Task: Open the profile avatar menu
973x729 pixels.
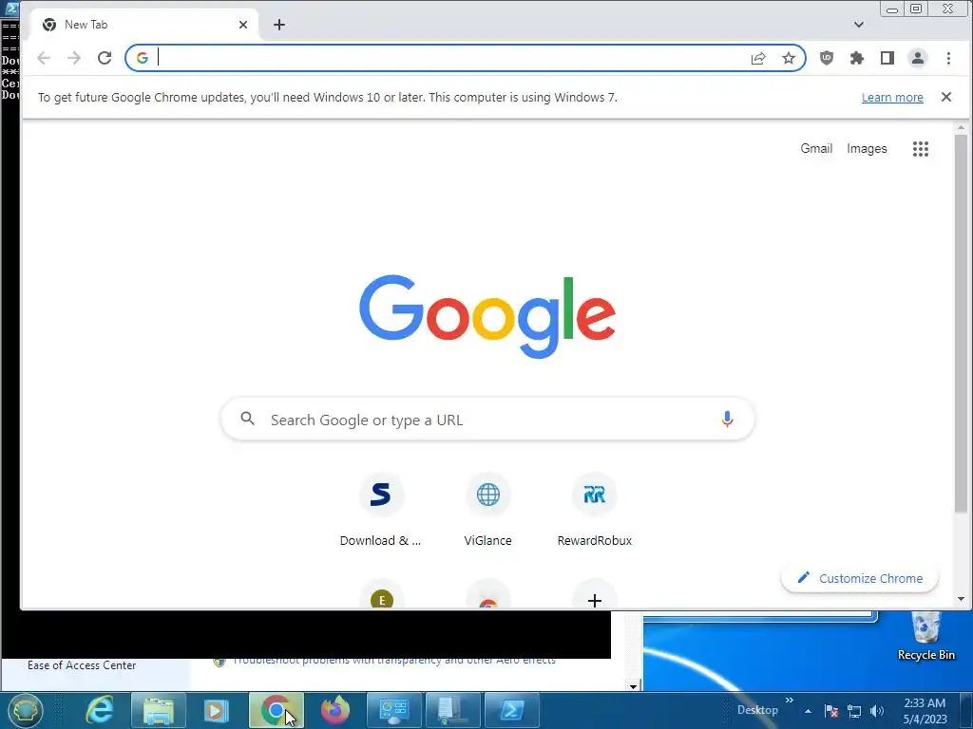Action: click(x=917, y=58)
